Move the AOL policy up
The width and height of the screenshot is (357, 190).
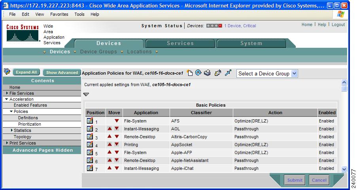(110, 128)
